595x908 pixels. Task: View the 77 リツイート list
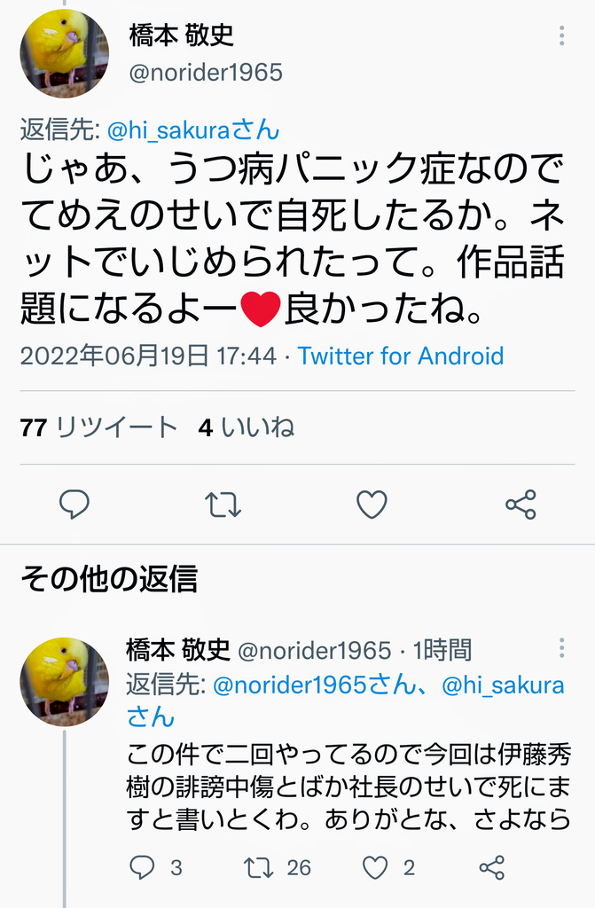98,428
